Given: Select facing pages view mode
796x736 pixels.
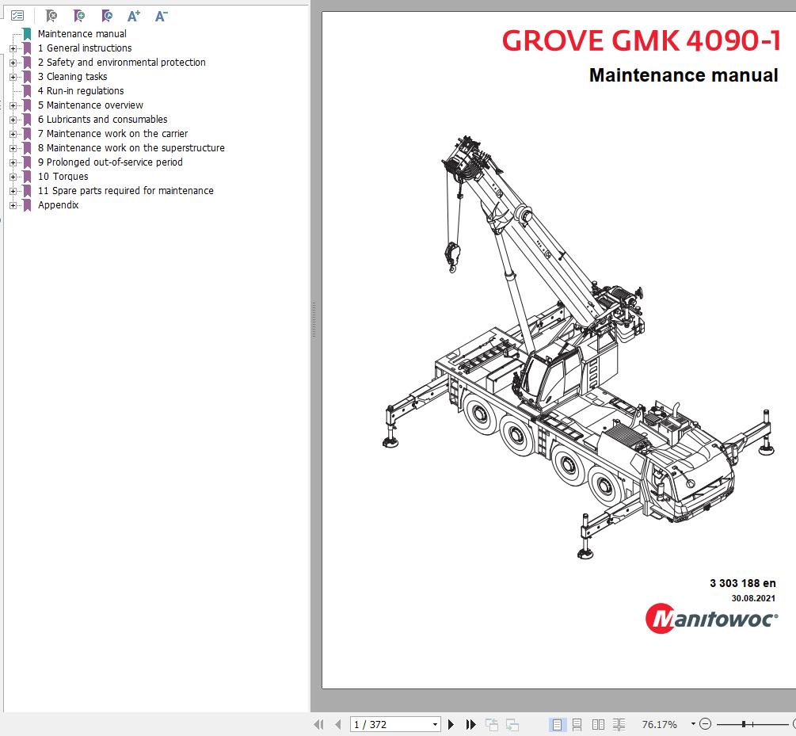Looking at the screenshot, I should point(598,724).
